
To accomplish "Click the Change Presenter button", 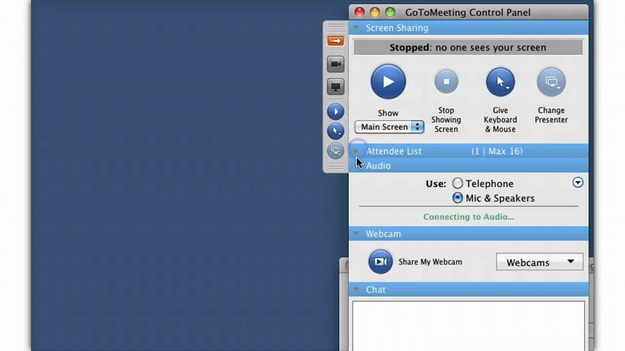I will point(551,82).
